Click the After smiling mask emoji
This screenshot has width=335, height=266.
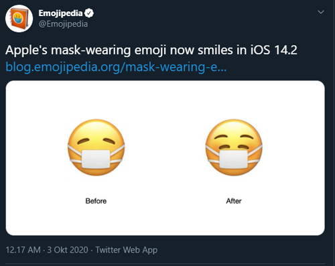[x=234, y=147]
